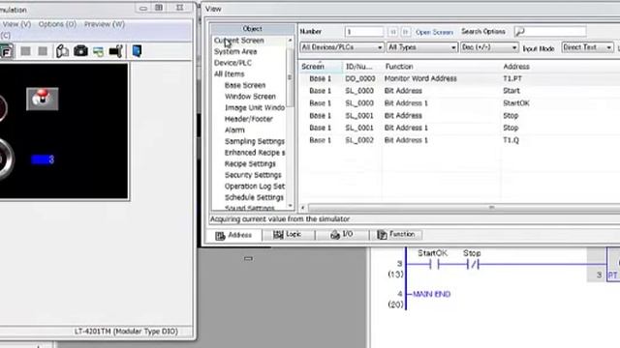Switch to the Address tab
The image size is (620, 348).
pyautogui.click(x=233, y=235)
